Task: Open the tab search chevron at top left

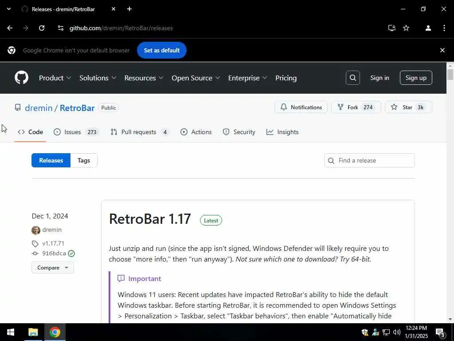Action: pos(9,9)
